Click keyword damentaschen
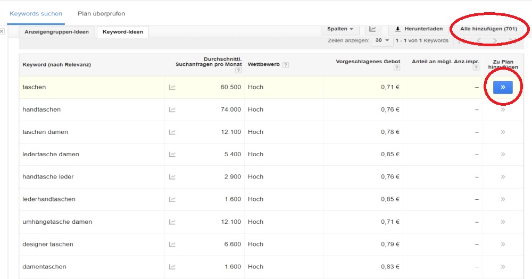Viewport: 532px width, 279px height. pos(44,266)
